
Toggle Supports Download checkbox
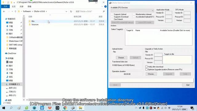coord(112,17)
